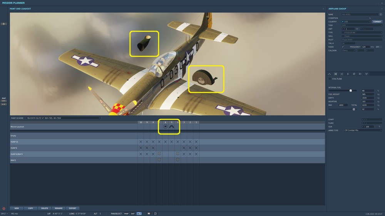Viewport: 385px width, 216px height.
Task: Open the radio presets tab icon
Action: tap(360, 74)
